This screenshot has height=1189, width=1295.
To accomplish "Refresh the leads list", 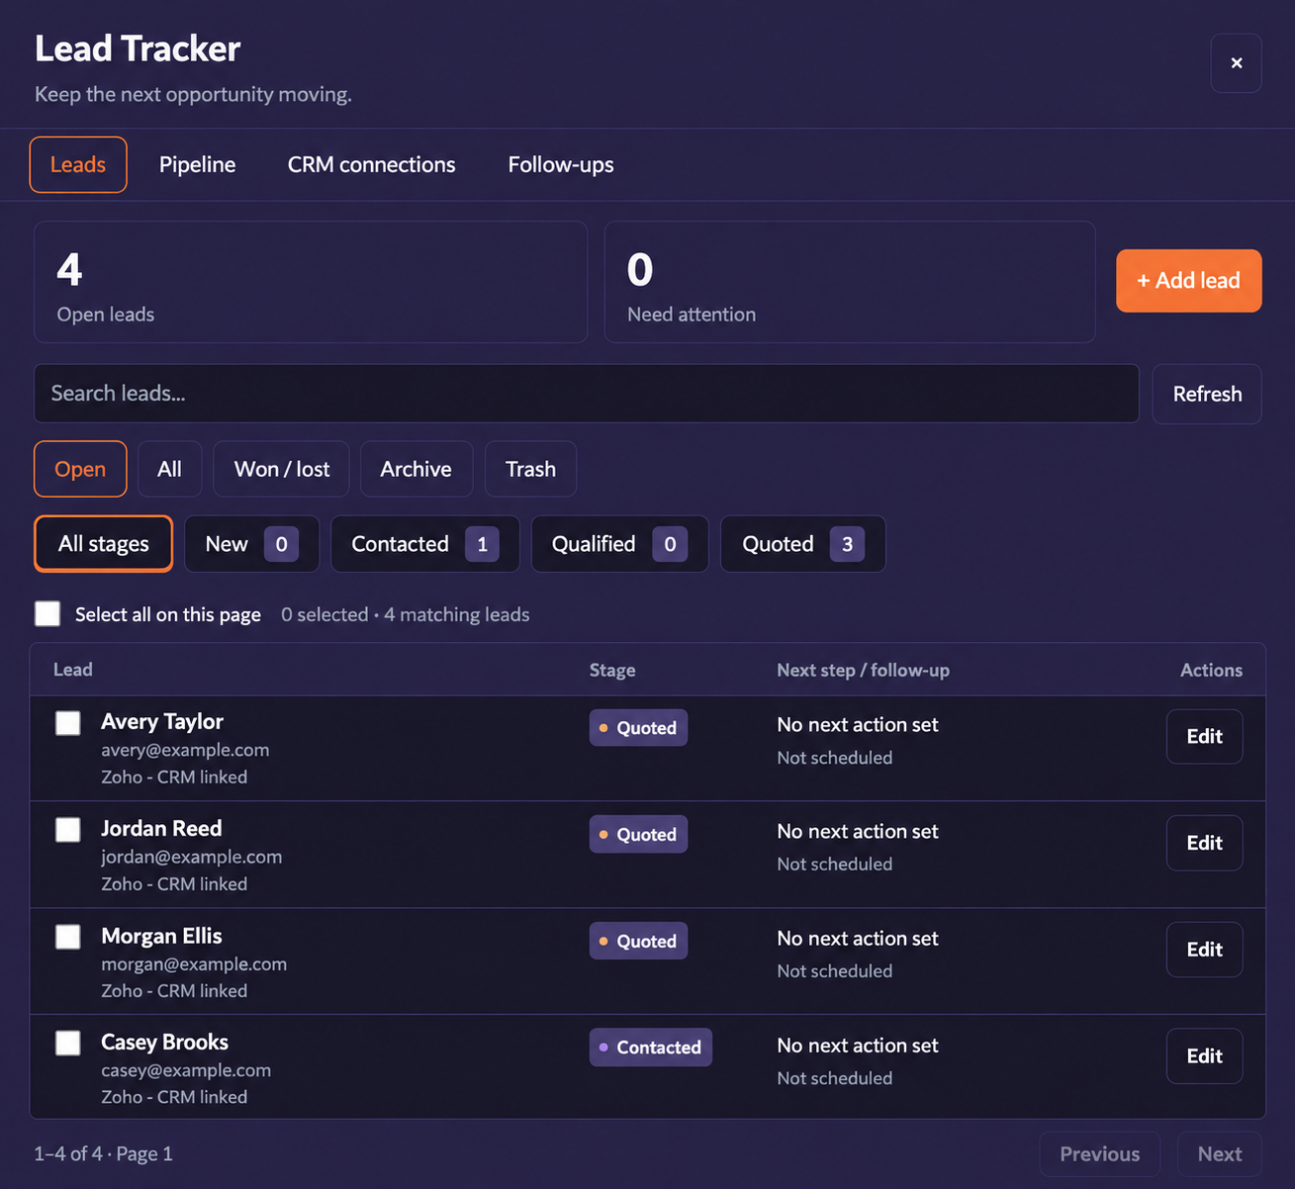I will [x=1207, y=394].
